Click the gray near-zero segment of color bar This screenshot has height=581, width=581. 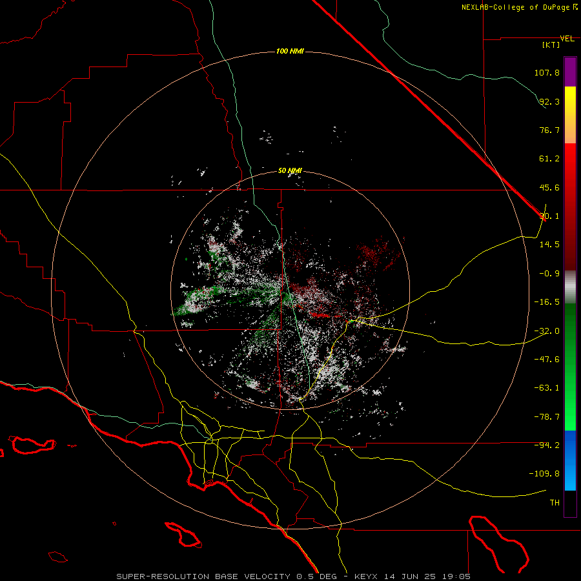[570, 287]
